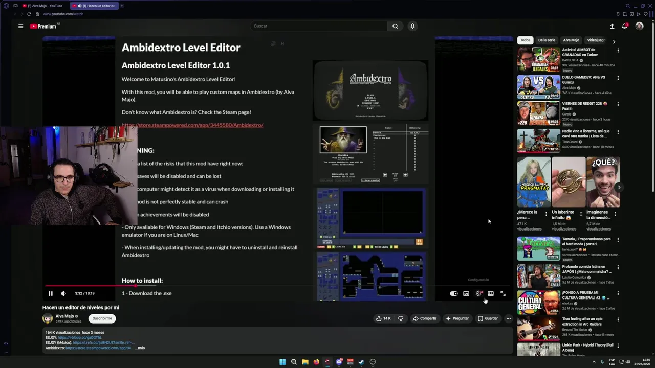Open options for Nadie vino a llorarme video
The height and width of the screenshot is (368, 655).
click(x=618, y=132)
